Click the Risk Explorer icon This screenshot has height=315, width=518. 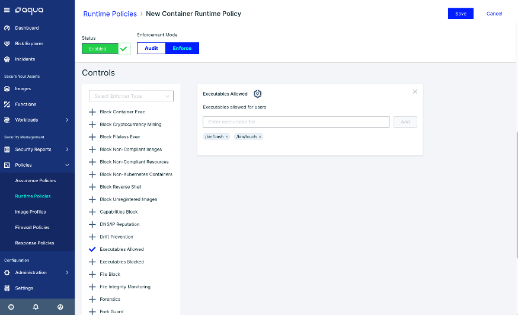7,43
